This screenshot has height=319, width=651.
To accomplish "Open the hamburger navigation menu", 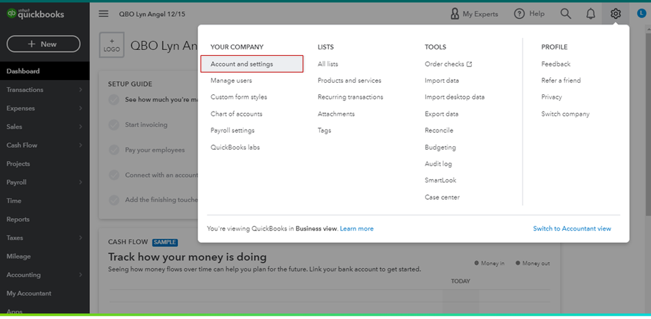I will (x=104, y=14).
